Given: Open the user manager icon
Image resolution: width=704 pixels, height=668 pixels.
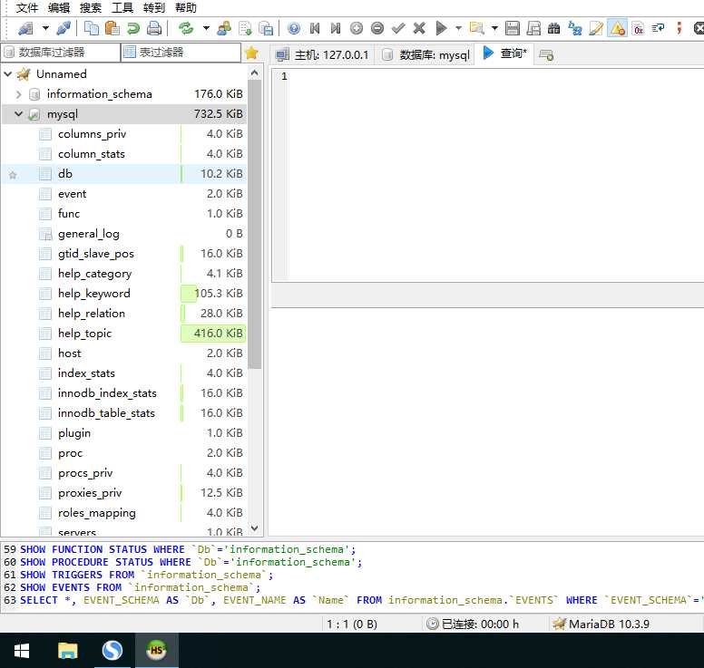Looking at the screenshot, I should [x=224, y=29].
